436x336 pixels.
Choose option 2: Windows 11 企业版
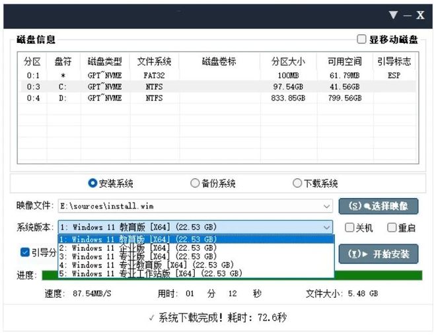click(196, 248)
